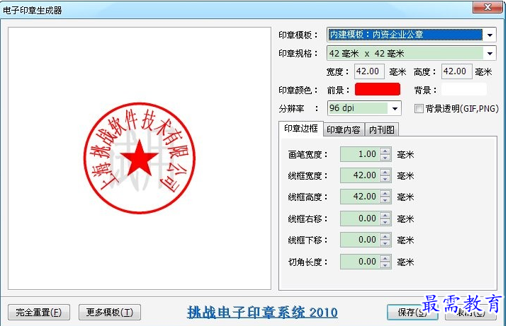Screen dimensions: 508x326
Task: Close the 电子印章生成器 window
Action: click(x=487, y=7)
